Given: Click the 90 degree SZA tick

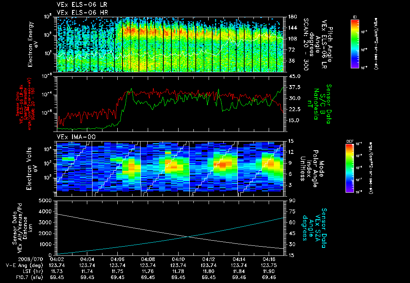Looking at the screenshot, I should 292,201.
